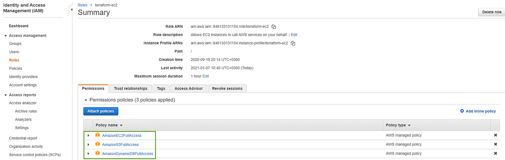Copy the Role ARN to clipboard

[274, 27]
